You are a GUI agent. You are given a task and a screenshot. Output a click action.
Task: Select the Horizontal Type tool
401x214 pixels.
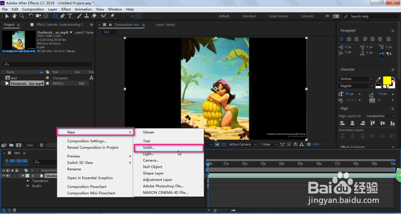point(70,16)
